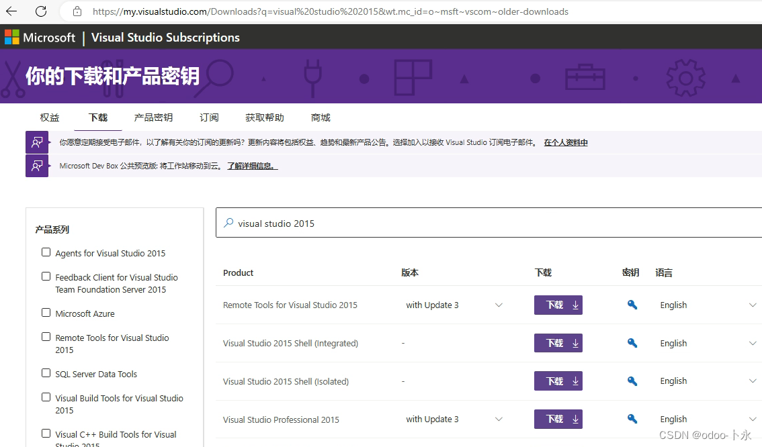View site info via the lock icon

(77, 11)
